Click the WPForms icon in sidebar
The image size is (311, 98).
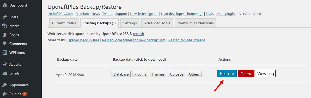[4, 53]
